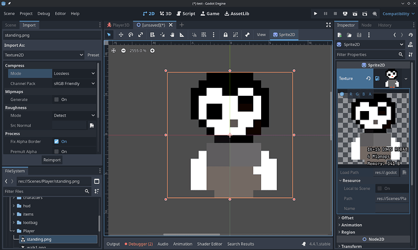The image size is (418, 250).
Task: Lock the selected node
Action: tap(225, 35)
